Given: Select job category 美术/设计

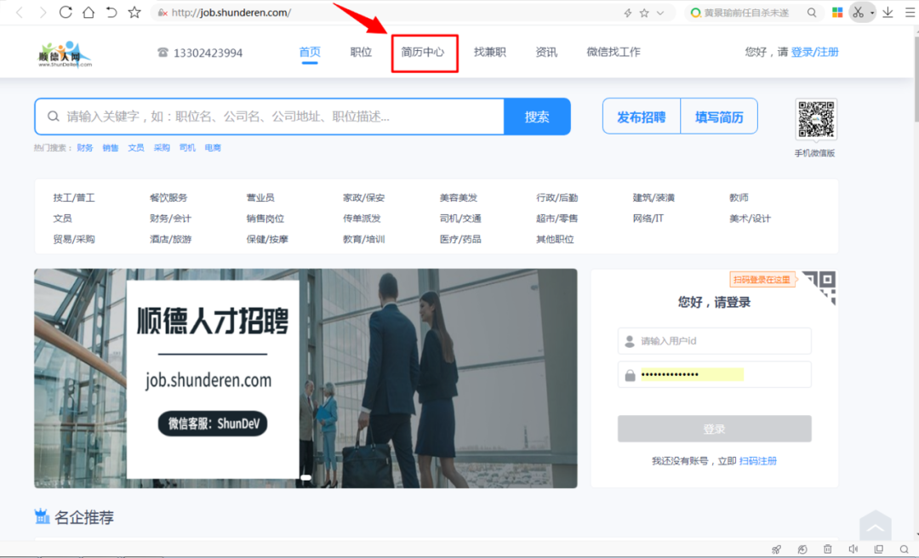Looking at the screenshot, I should (x=751, y=218).
